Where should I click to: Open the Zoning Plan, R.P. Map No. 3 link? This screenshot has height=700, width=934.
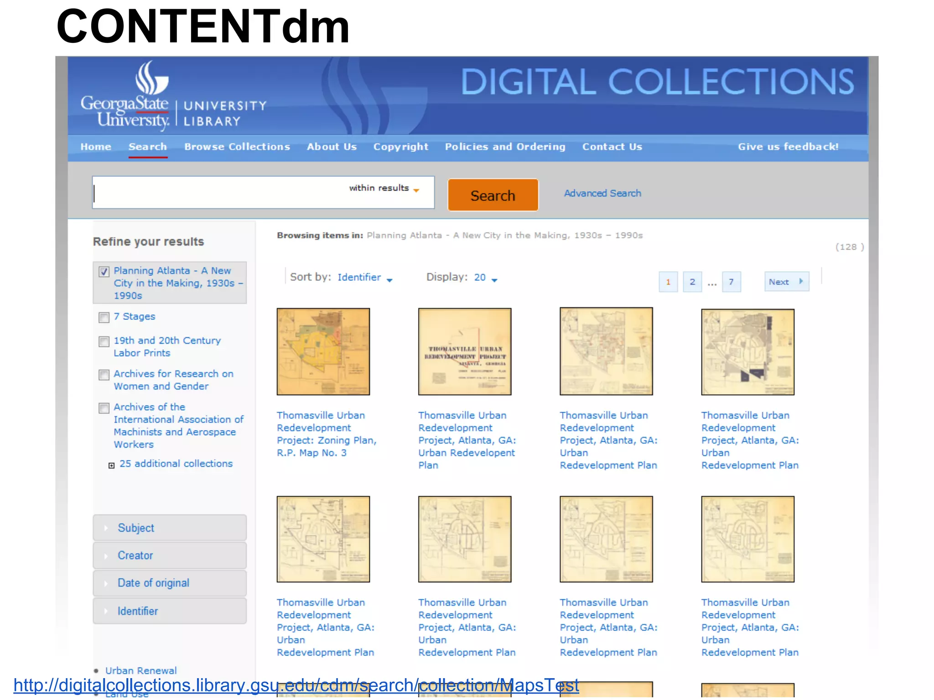coord(327,434)
